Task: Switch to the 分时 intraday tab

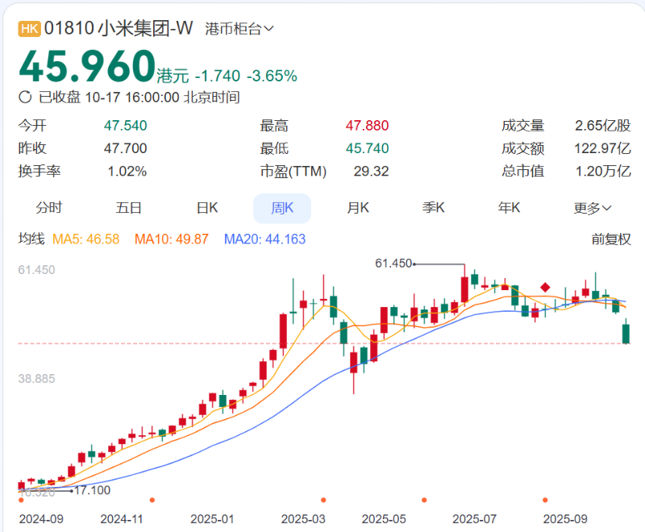Action: click(50, 207)
